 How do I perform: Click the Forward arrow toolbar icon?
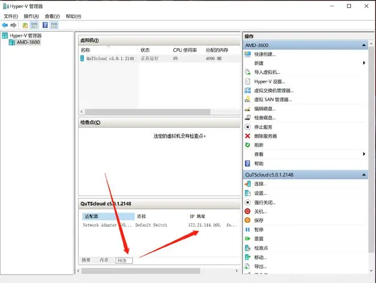[x=14, y=25]
